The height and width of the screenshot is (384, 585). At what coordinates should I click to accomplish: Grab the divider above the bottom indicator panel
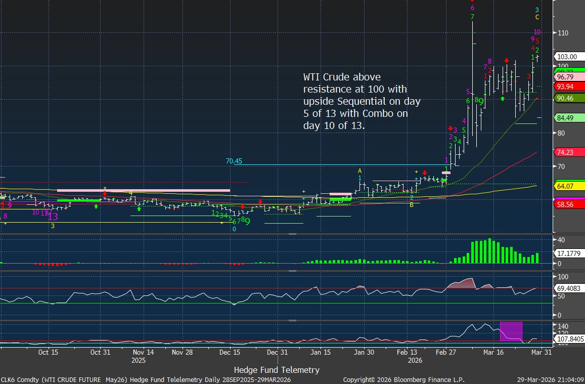292,320
